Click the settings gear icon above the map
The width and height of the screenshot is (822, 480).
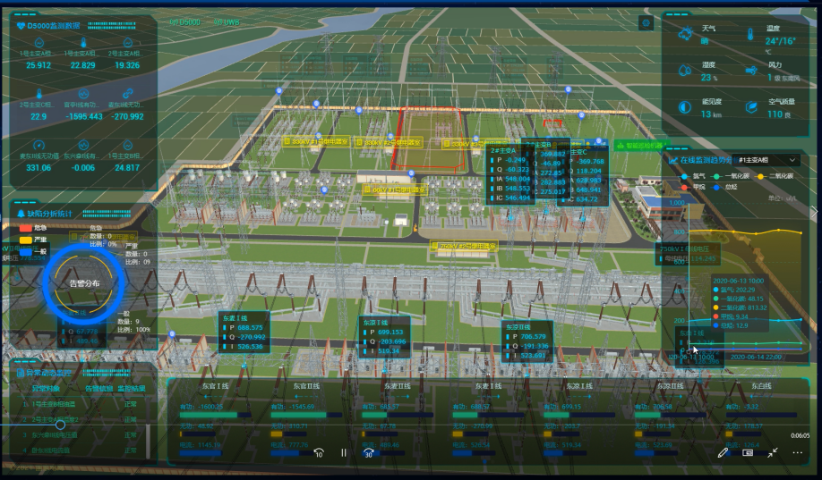pyautogui.click(x=646, y=23)
